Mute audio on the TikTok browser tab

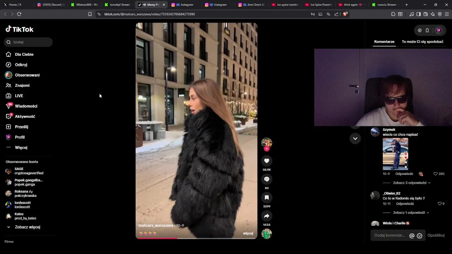click(145, 5)
